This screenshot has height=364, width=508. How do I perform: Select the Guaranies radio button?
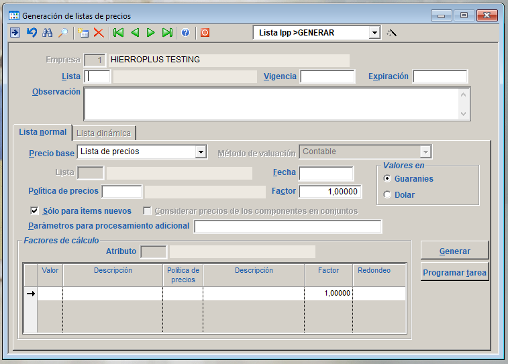click(x=387, y=179)
